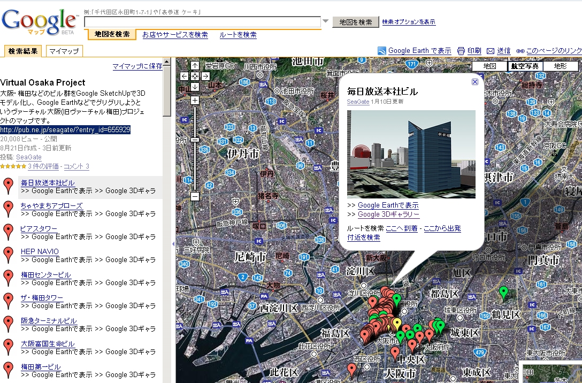Click red marker beside 大阪富国生命ビル
The height and width of the screenshot is (383, 582).
8,347
